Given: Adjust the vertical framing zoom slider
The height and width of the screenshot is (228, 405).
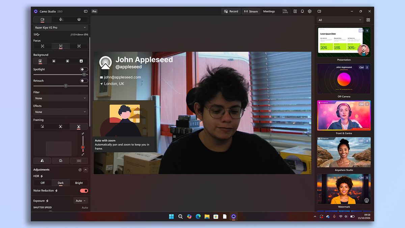Looking at the screenshot, I should click(83, 144).
